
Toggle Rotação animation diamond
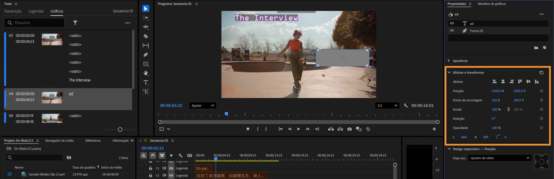(x=541, y=118)
